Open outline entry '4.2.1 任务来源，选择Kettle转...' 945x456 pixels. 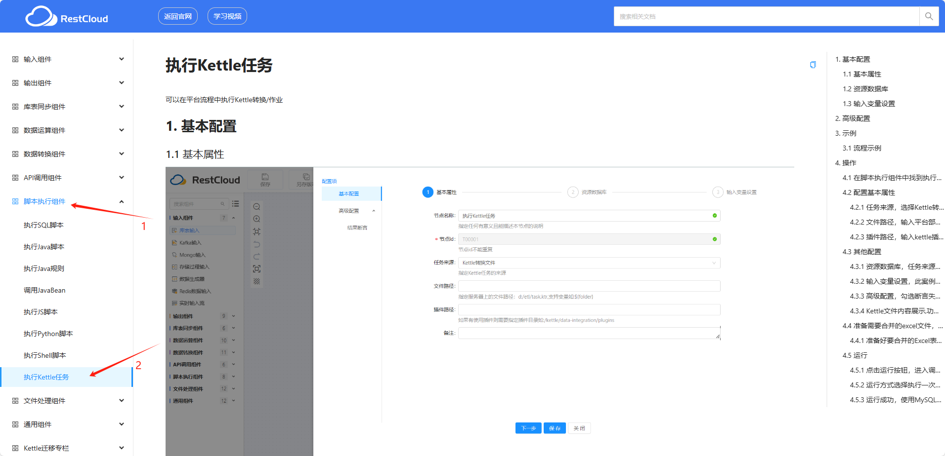pyautogui.click(x=897, y=207)
